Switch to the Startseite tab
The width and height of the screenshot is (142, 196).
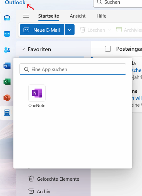[49, 16]
